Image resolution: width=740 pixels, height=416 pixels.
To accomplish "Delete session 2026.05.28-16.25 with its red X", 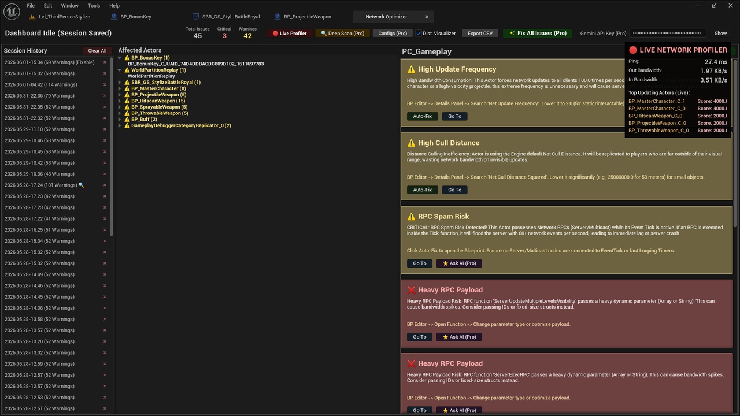I will (105, 230).
